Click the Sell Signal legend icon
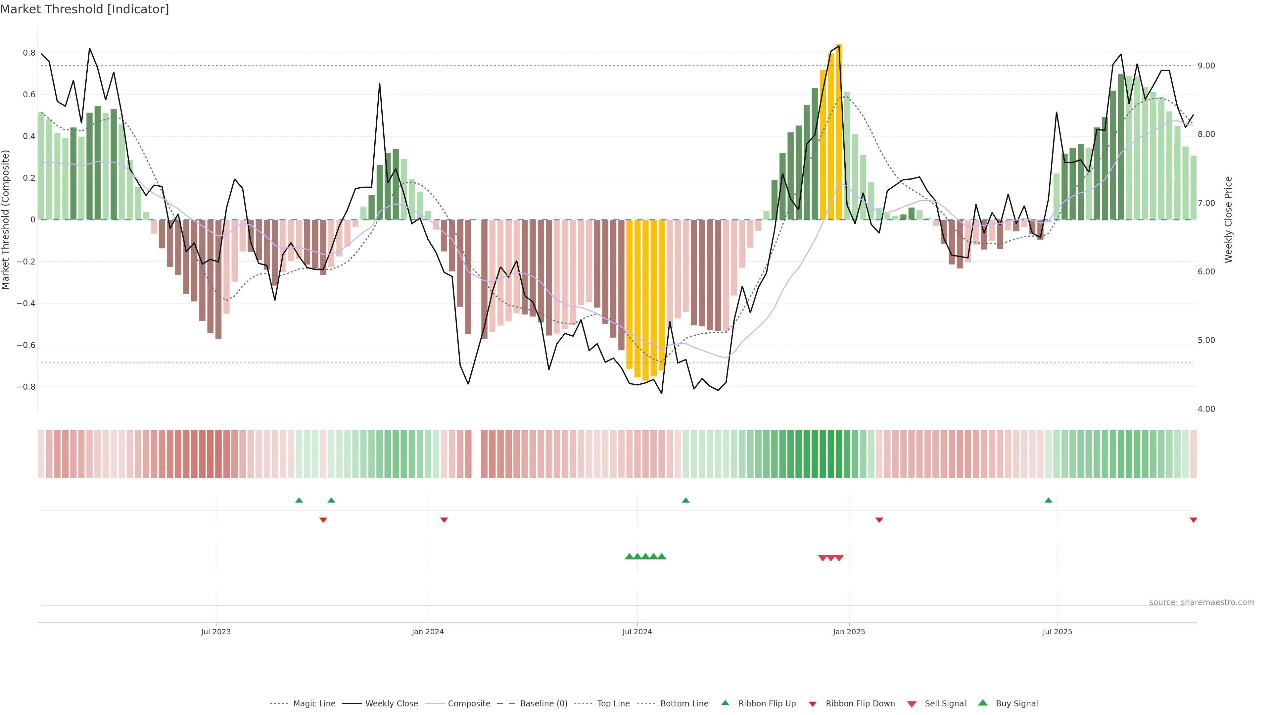The height and width of the screenshot is (715, 1271). click(x=911, y=704)
